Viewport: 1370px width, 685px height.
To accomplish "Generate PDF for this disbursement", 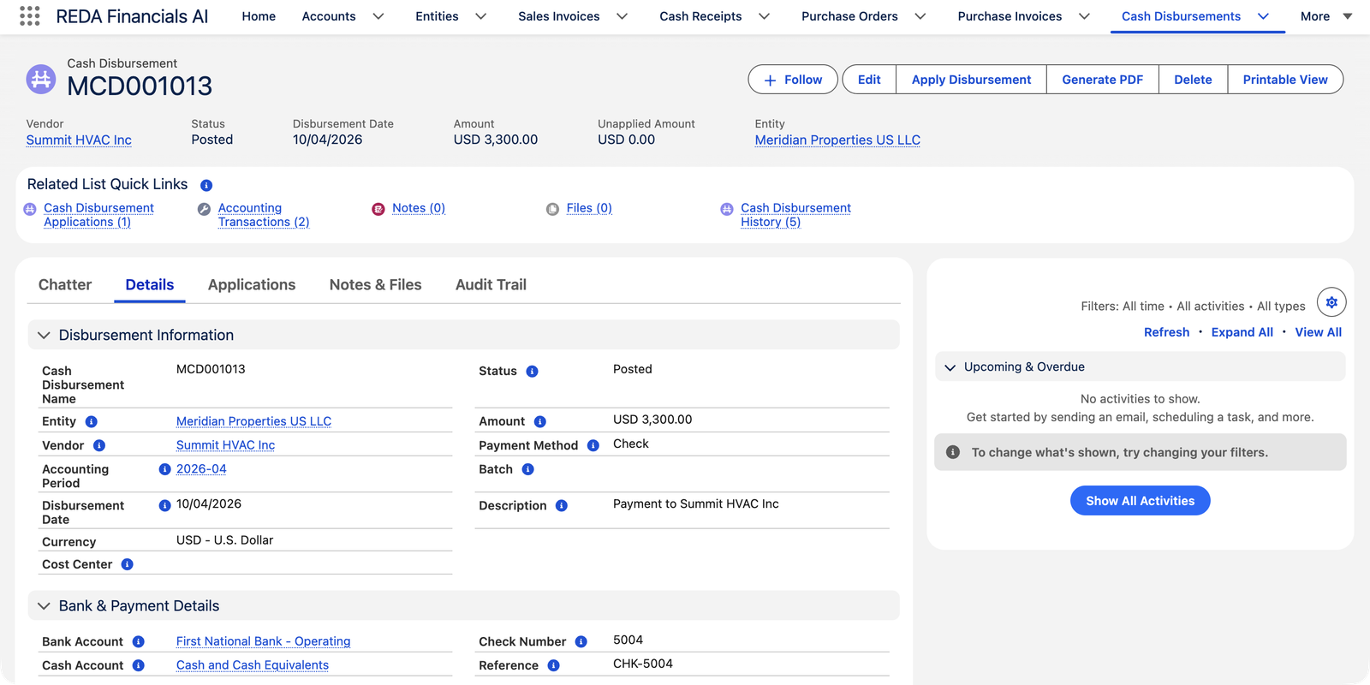I will 1102,80.
